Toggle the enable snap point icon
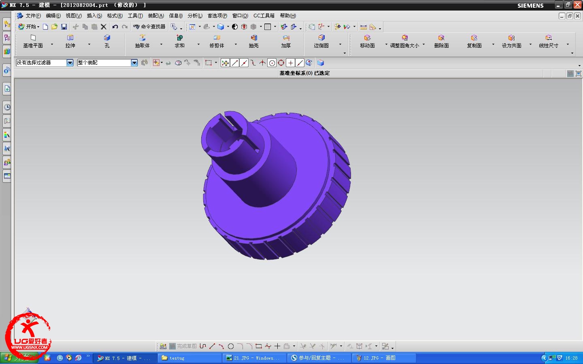Viewport: 583px width, 364px height. click(x=226, y=63)
